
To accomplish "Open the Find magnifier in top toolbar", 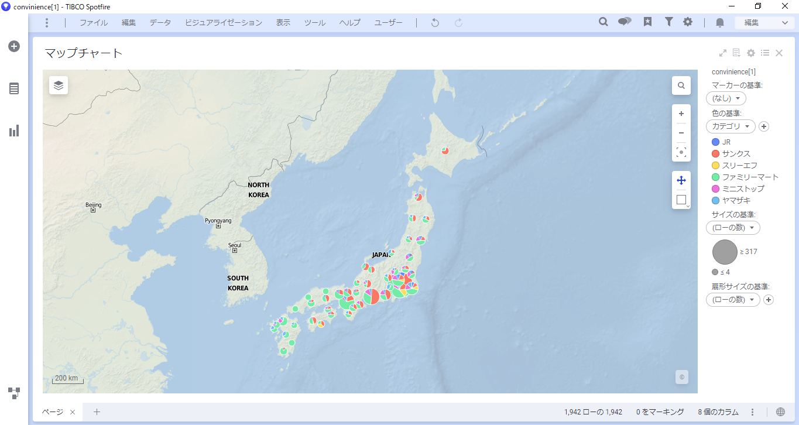I will [x=603, y=22].
